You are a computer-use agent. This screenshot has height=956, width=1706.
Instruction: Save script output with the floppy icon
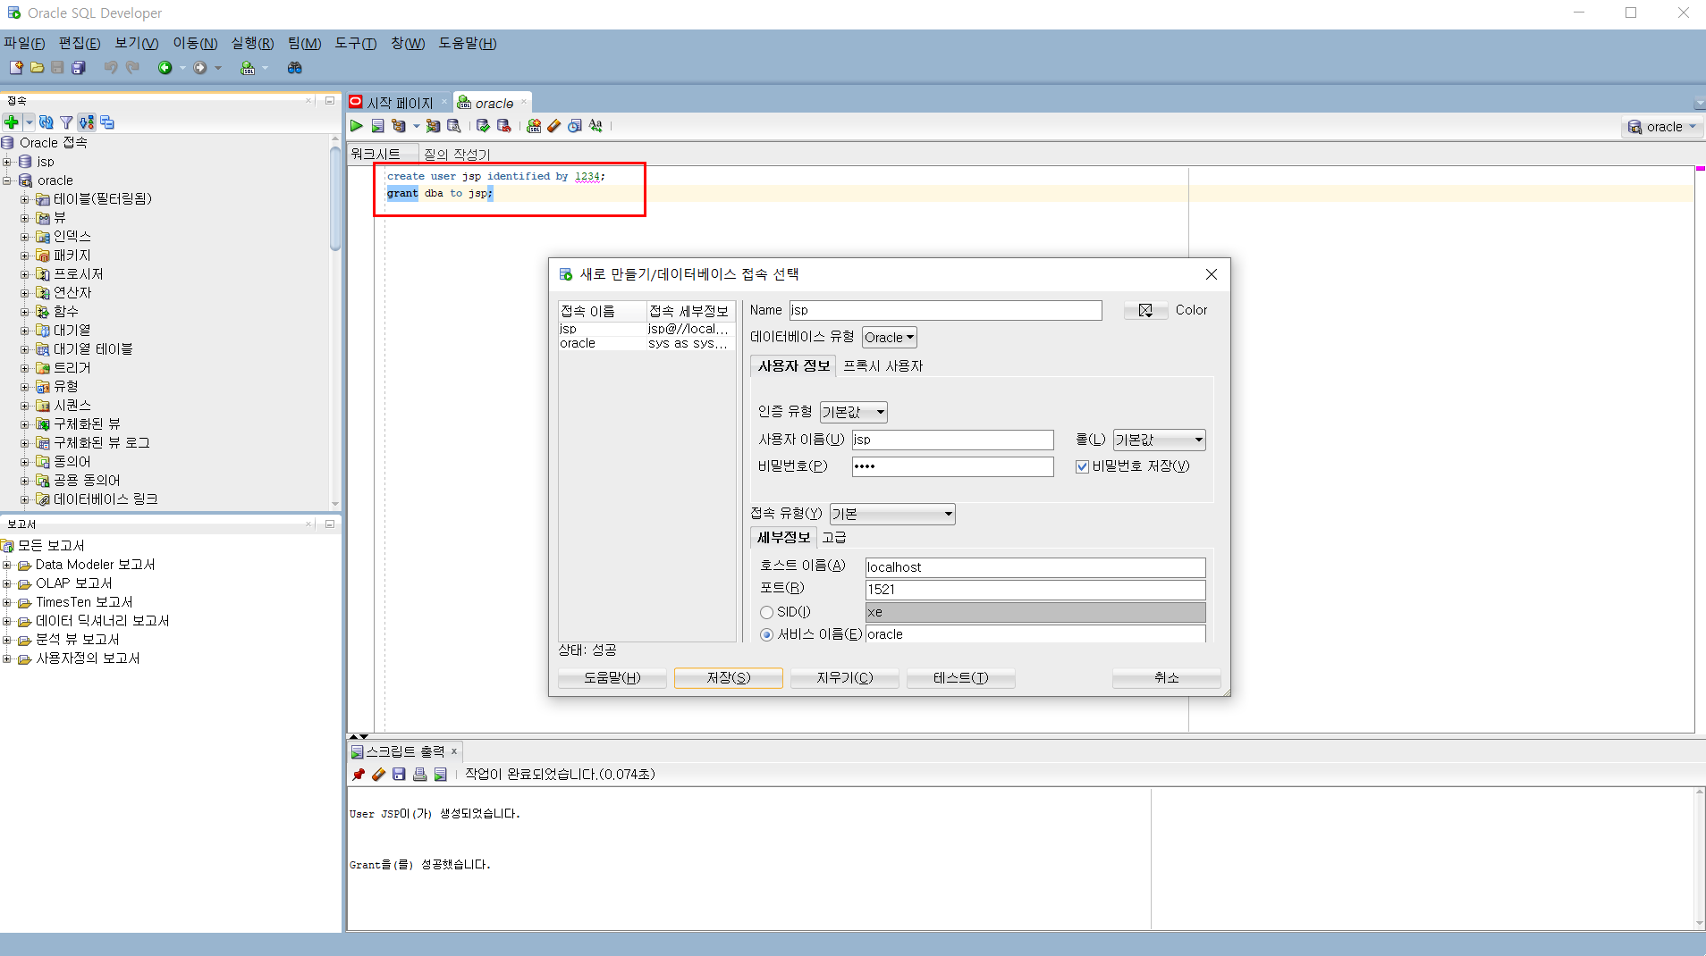click(x=399, y=775)
